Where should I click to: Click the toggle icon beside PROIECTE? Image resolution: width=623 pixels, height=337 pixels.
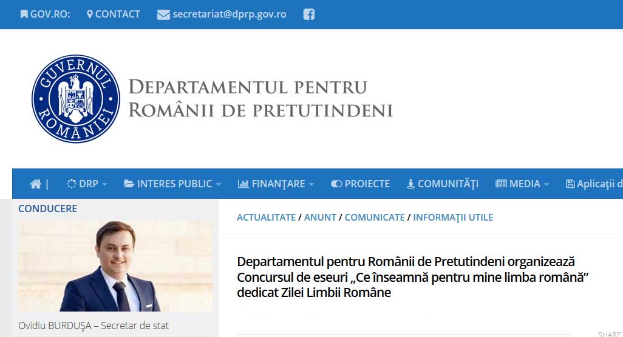click(336, 184)
